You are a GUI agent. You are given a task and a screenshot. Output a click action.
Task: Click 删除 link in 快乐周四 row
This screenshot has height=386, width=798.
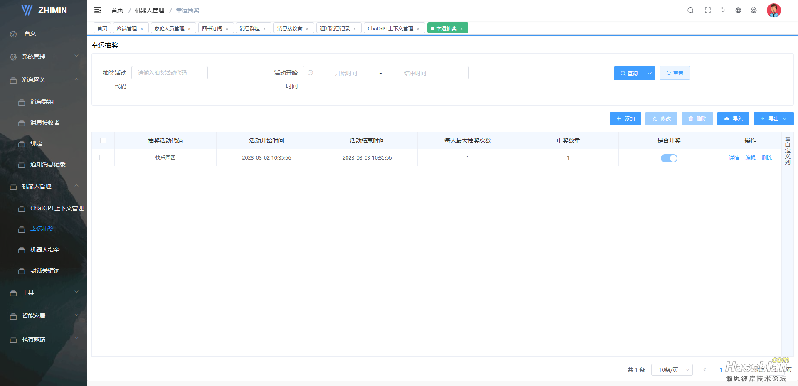coord(767,158)
